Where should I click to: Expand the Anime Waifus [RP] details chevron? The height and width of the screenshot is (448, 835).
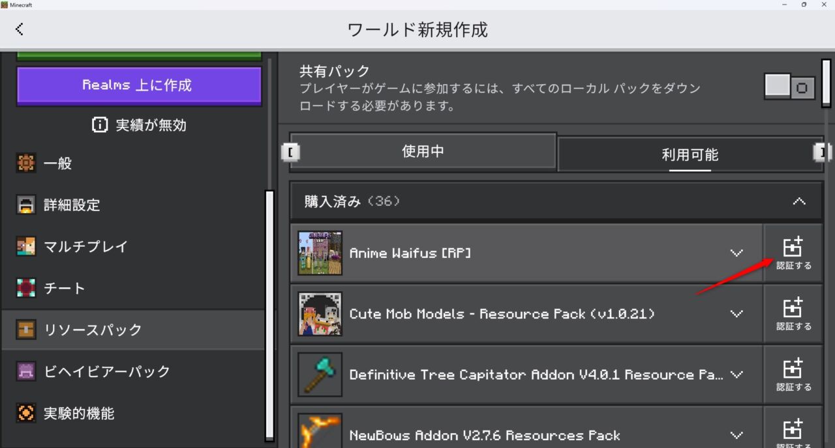pyautogui.click(x=736, y=253)
